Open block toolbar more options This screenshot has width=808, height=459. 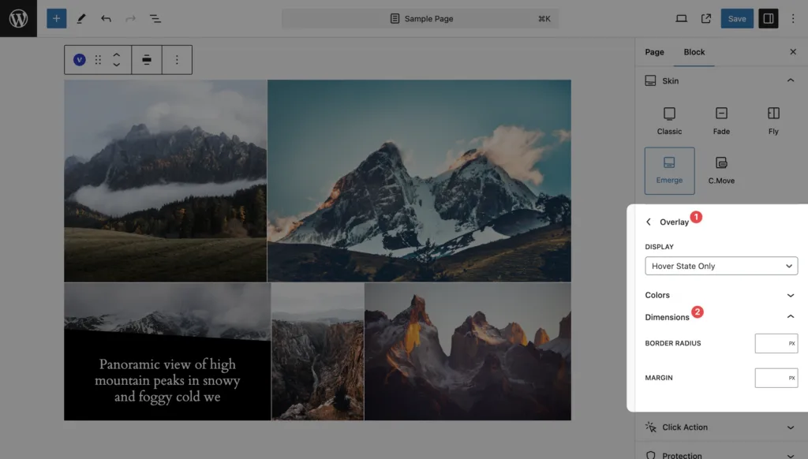177,60
